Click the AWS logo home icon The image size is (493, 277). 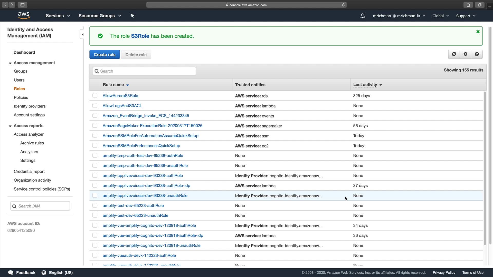coord(24,15)
